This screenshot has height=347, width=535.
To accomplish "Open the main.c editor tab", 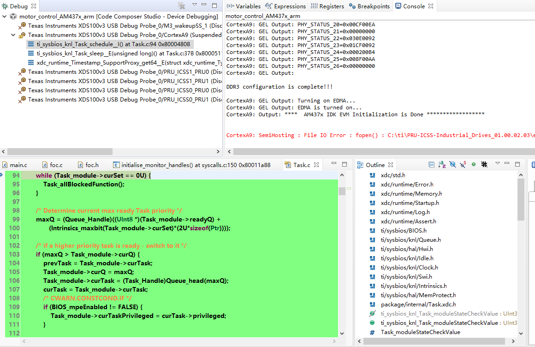I will coord(15,165).
